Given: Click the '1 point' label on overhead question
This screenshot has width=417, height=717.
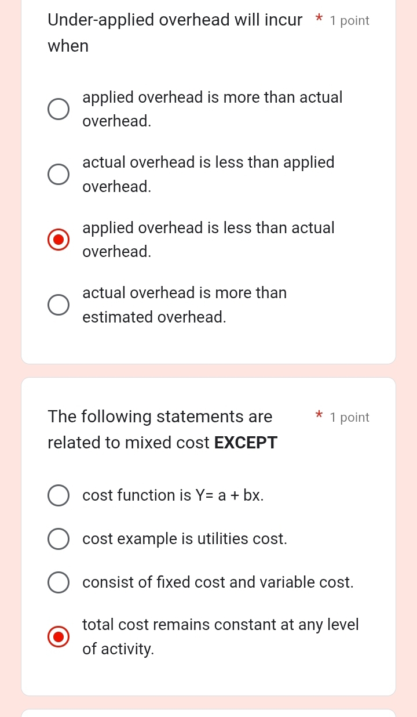Looking at the screenshot, I should point(349,21).
